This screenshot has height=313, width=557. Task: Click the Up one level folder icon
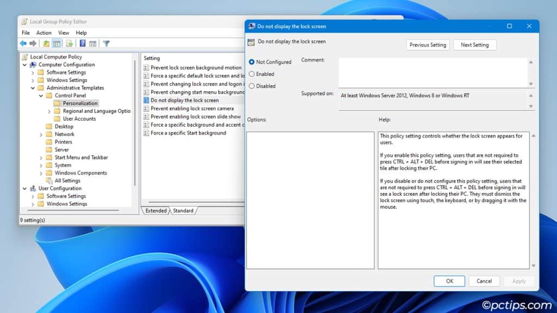47,43
